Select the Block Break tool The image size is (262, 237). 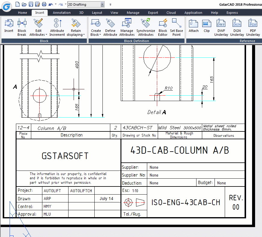click(x=22, y=23)
